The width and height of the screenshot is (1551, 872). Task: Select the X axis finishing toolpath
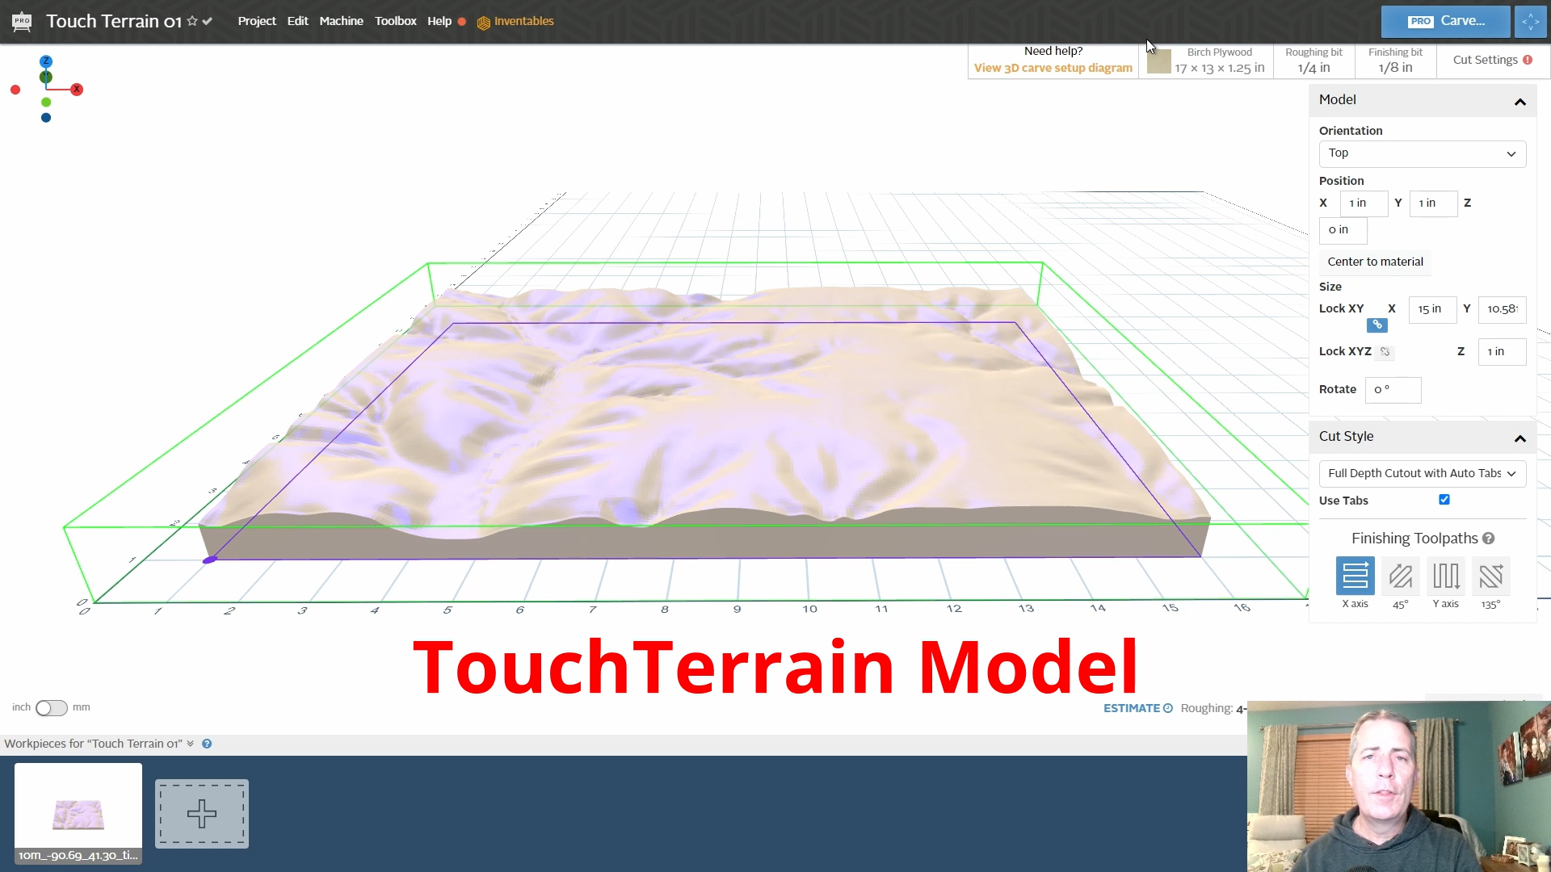click(x=1355, y=576)
